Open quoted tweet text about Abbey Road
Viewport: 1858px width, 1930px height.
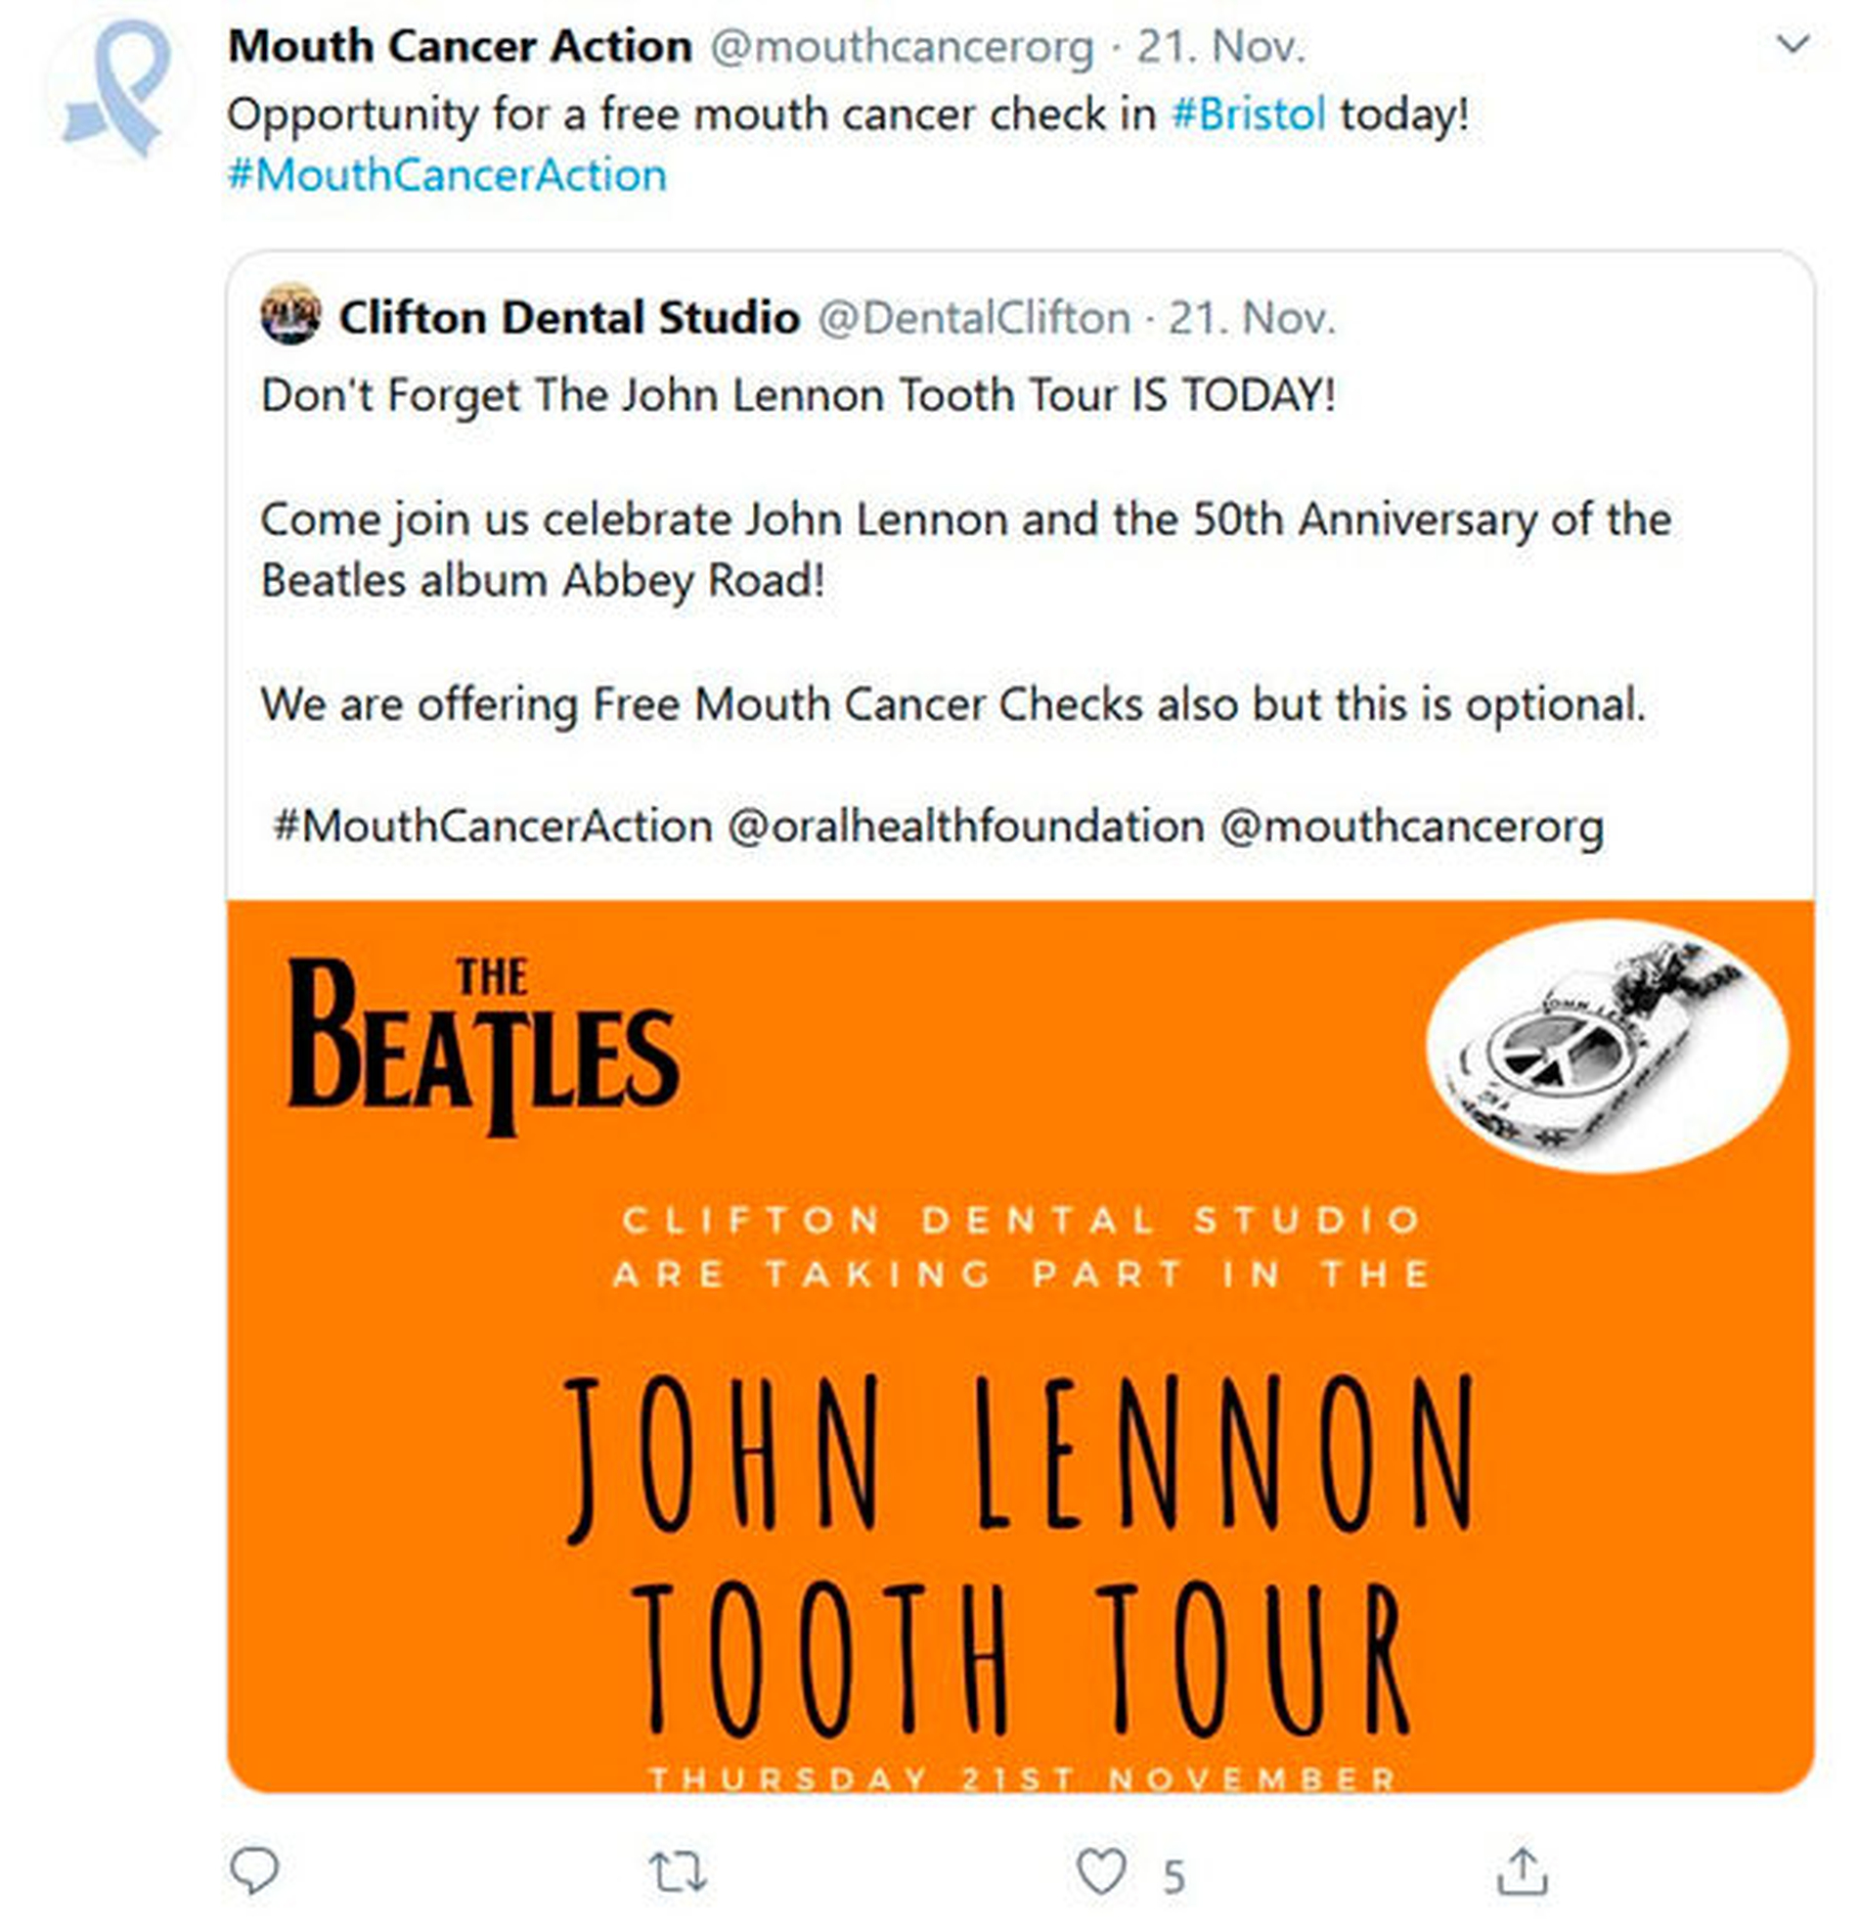pyautogui.click(x=965, y=550)
